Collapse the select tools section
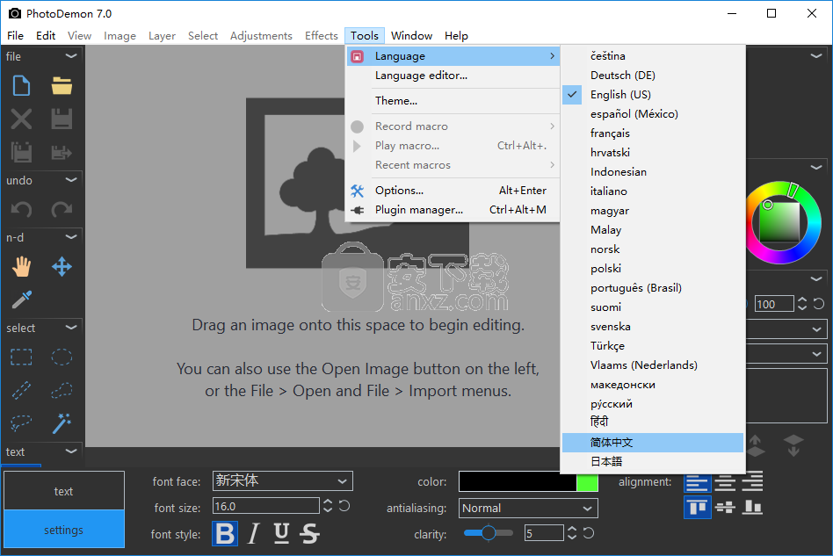The image size is (833, 556). click(x=70, y=327)
